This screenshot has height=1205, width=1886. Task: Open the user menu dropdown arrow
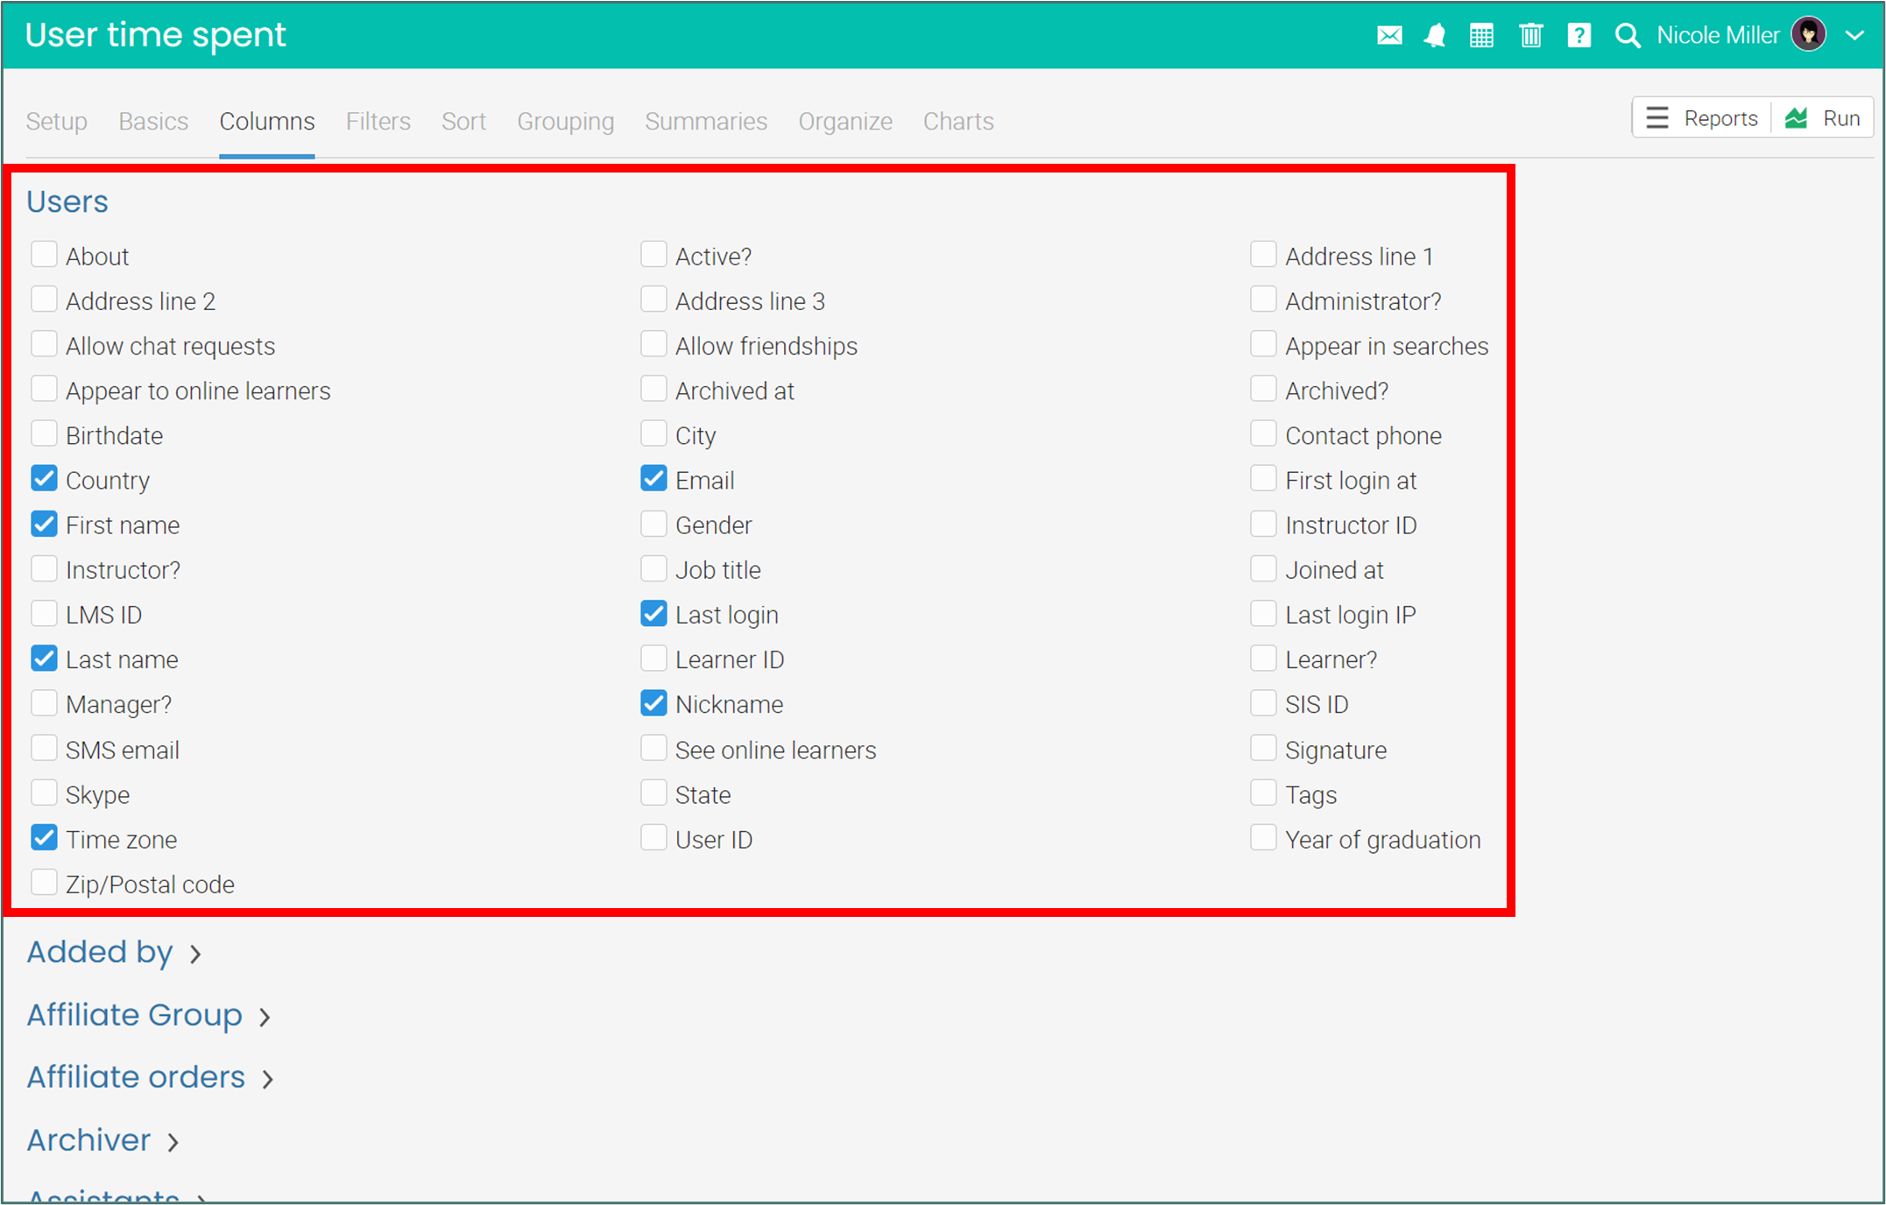[x=1854, y=36]
